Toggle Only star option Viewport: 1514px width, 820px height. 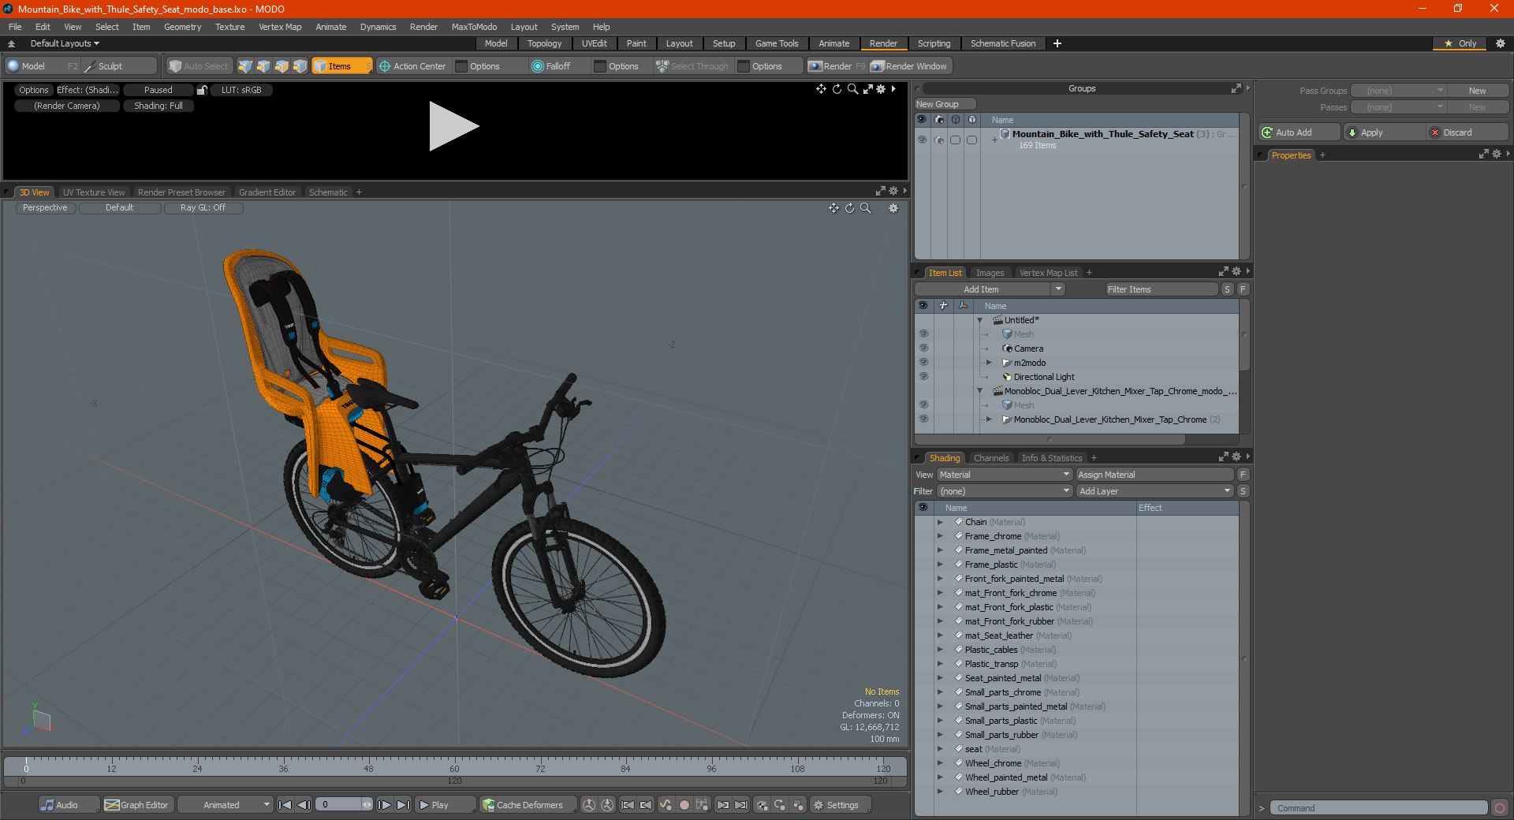(1460, 43)
